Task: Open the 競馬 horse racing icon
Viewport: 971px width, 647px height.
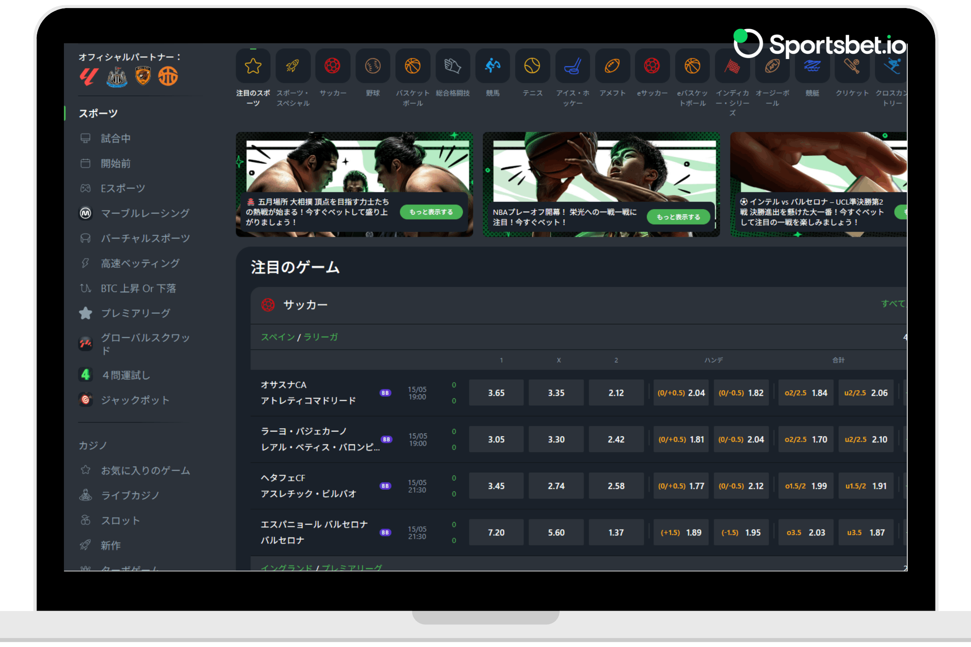Action: pyautogui.click(x=492, y=66)
